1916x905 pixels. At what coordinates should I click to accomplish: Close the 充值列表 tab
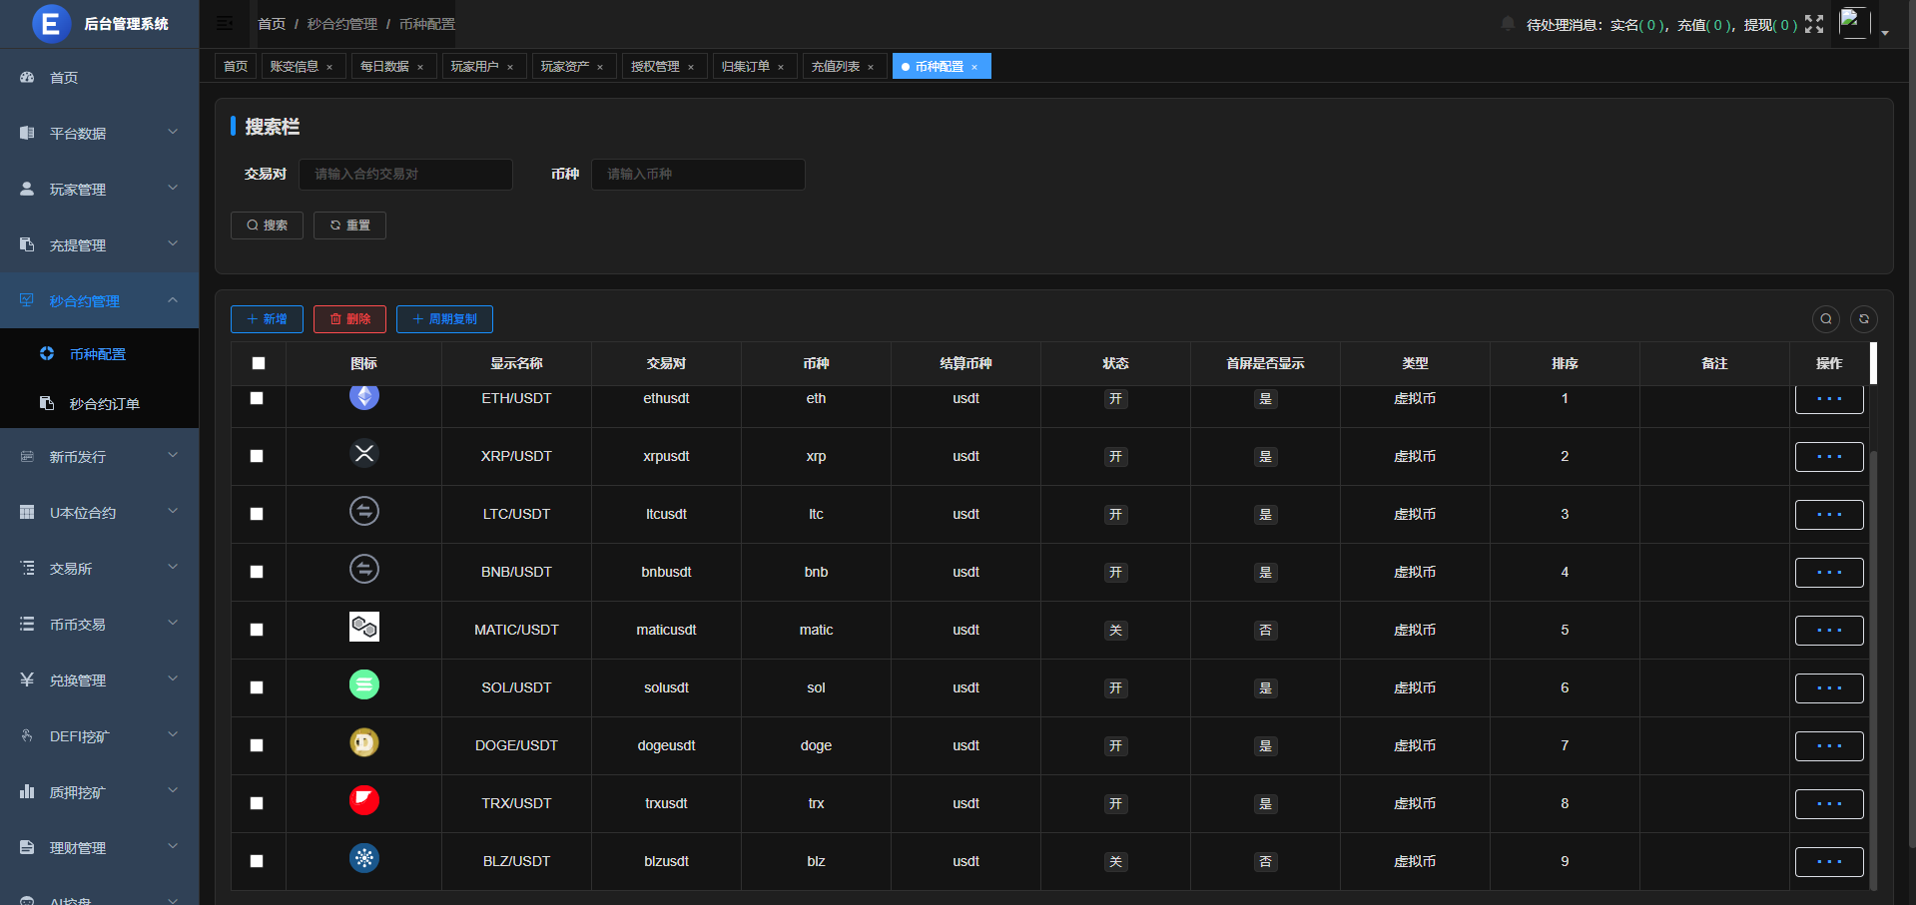click(x=871, y=67)
